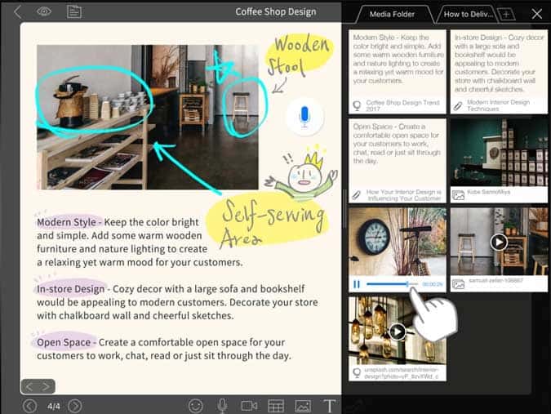Select the Wooden Stool handwritten note
Image resolution: width=551 pixels, height=414 pixels.
tap(299, 56)
